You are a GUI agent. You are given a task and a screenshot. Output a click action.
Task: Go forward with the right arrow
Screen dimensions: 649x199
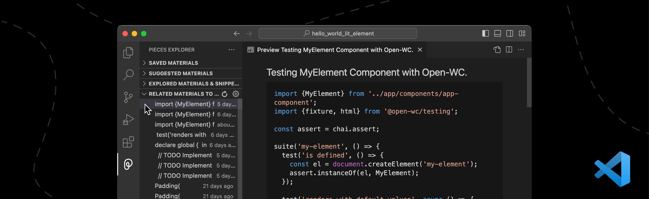click(249, 33)
